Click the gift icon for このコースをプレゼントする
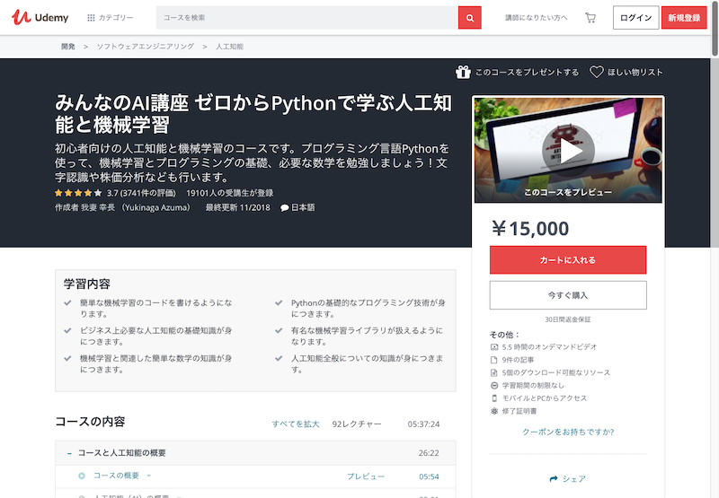The height and width of the screenshot is (498, 719). (x=463, y=72)
